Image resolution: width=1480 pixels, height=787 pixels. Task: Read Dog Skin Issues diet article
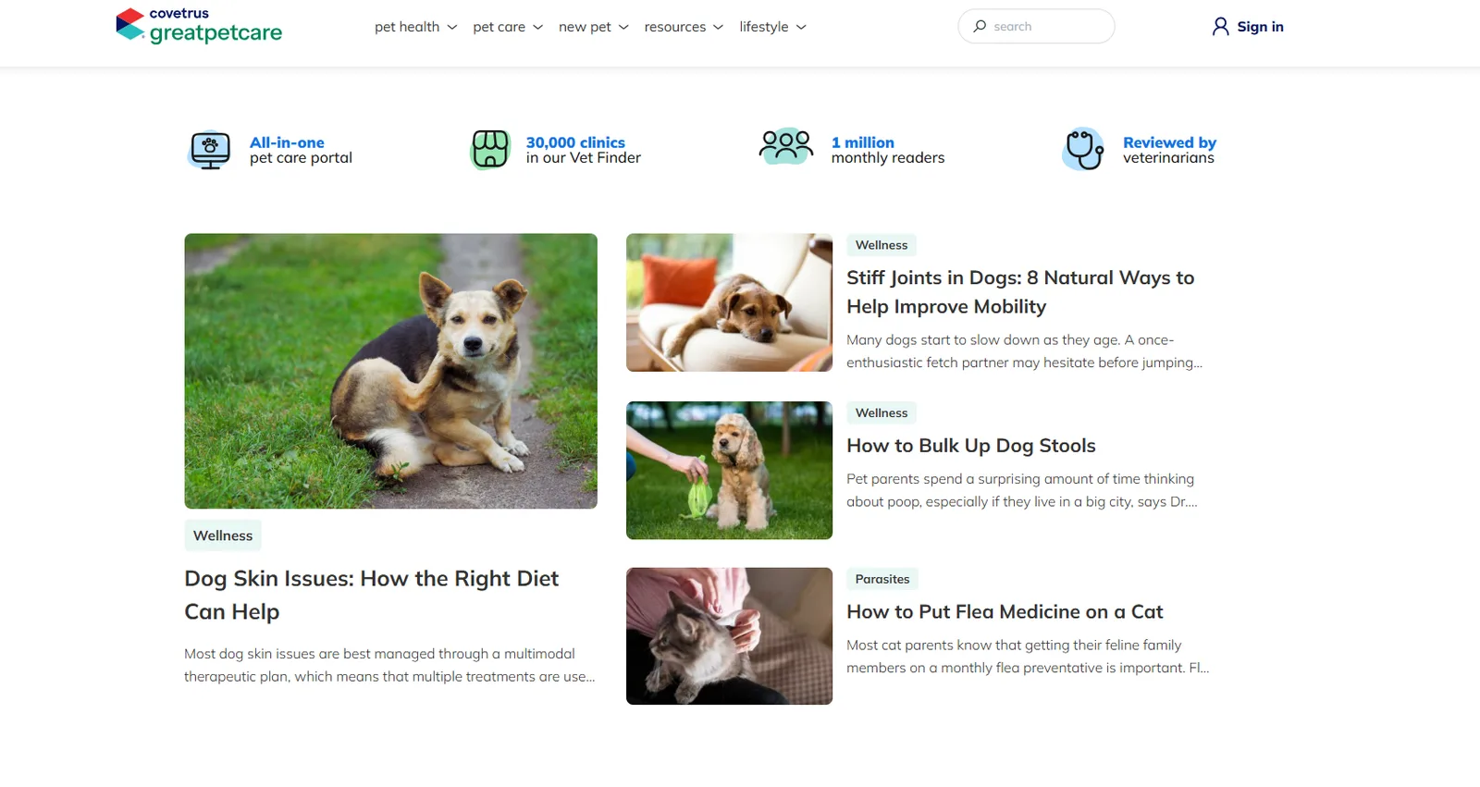pos(372,595)
